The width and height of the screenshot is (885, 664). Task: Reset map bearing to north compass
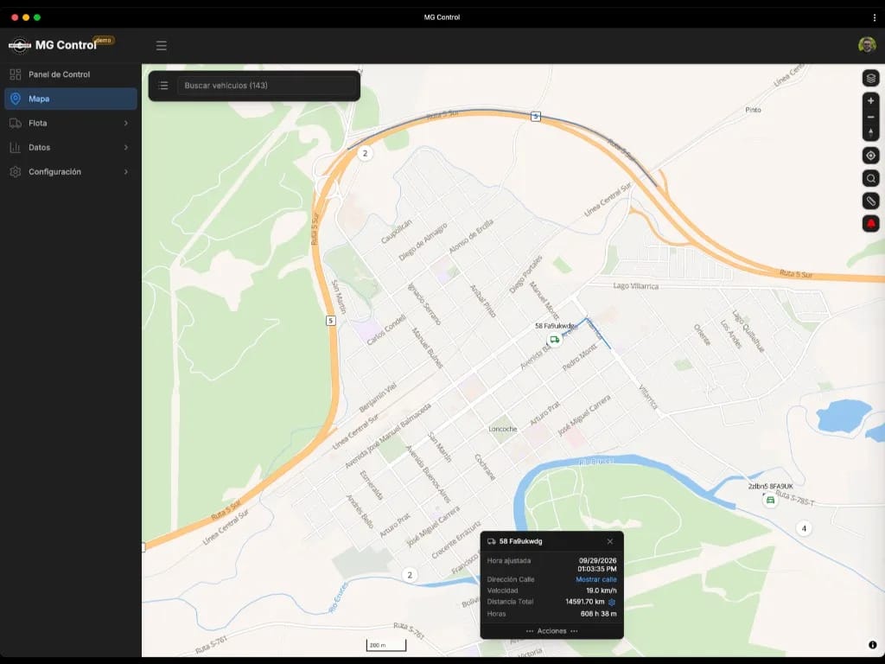tap(870, 132)
